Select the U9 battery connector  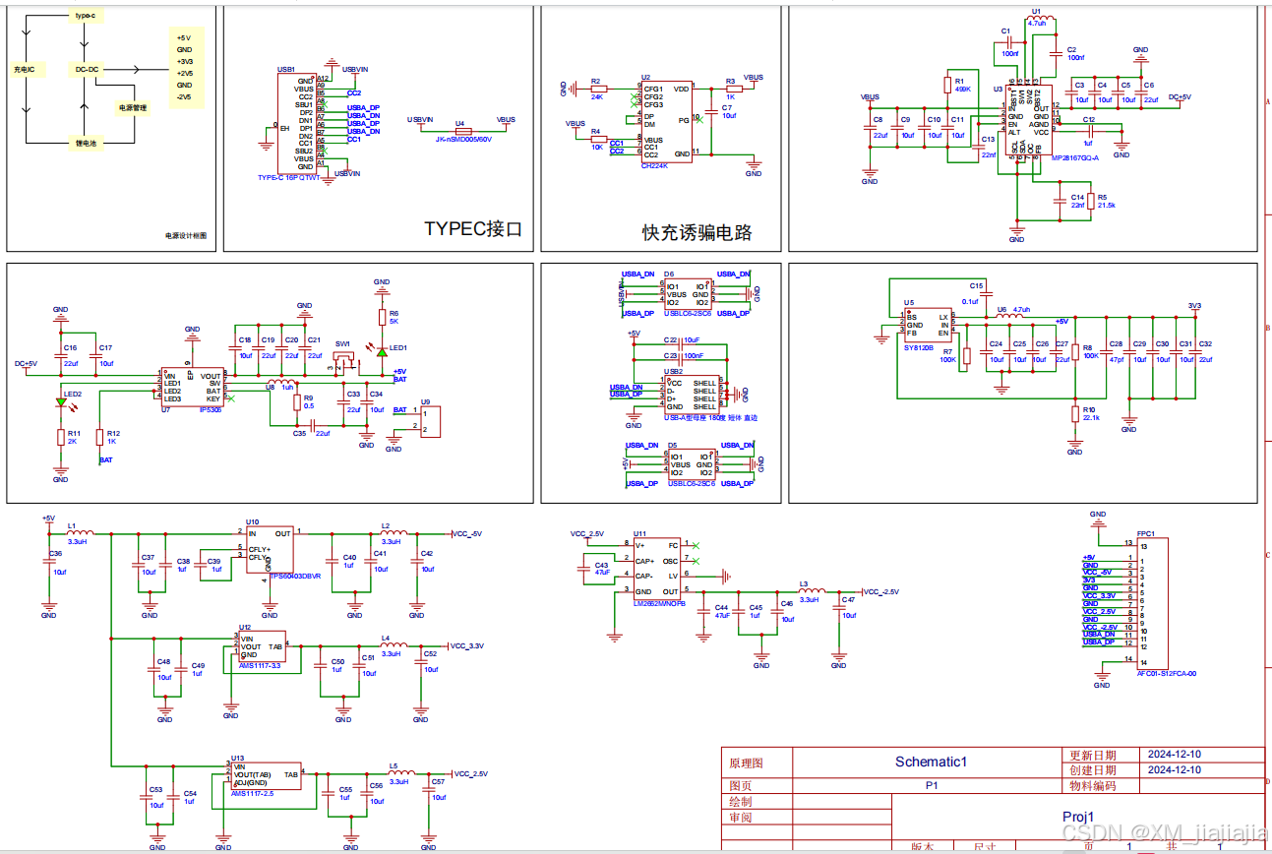(431, 422)
